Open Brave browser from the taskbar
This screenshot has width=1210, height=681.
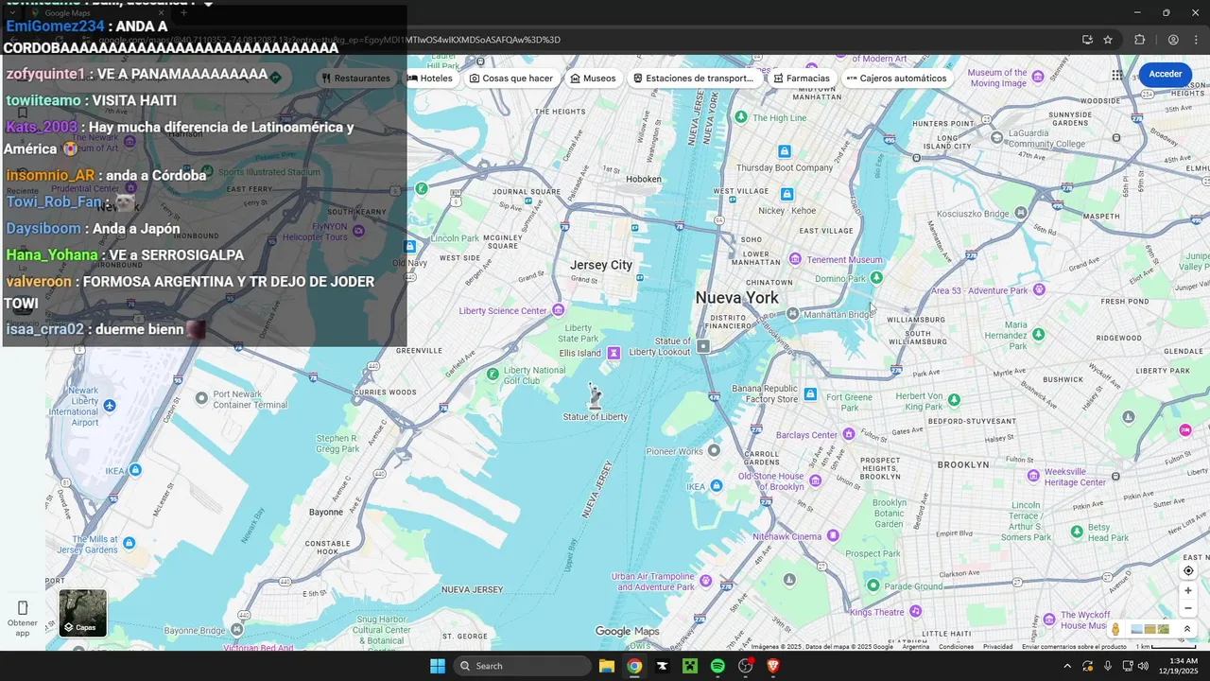(773, 666)
